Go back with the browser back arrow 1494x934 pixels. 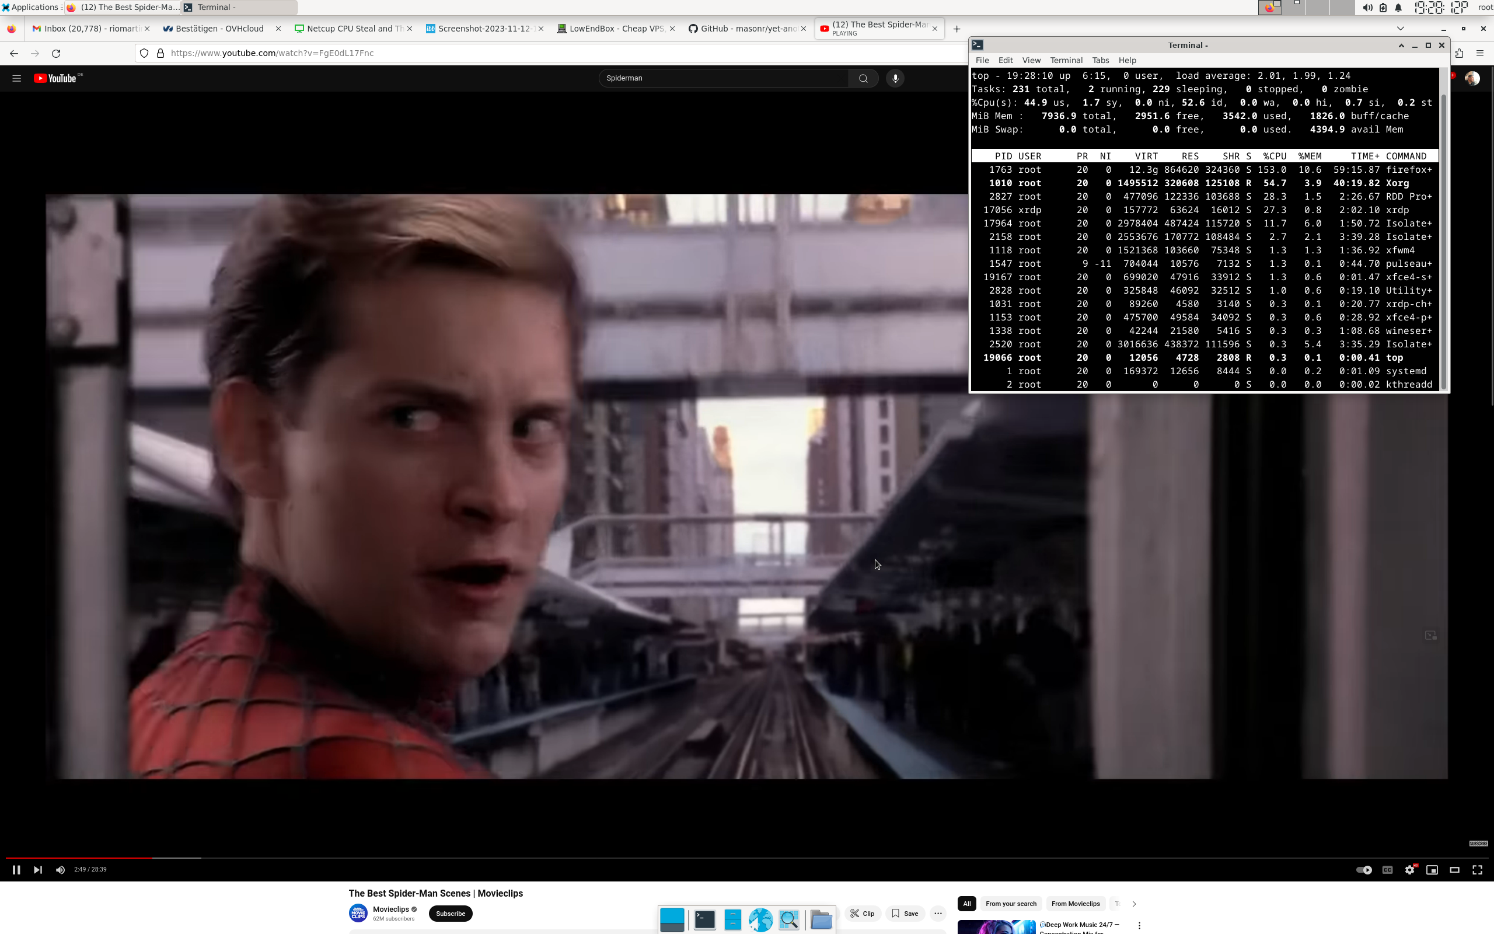[x=13, y=53]
